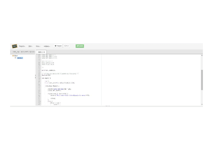Open the Edit menu
This screenshot has height=150, width=213.
pos(30,46)
